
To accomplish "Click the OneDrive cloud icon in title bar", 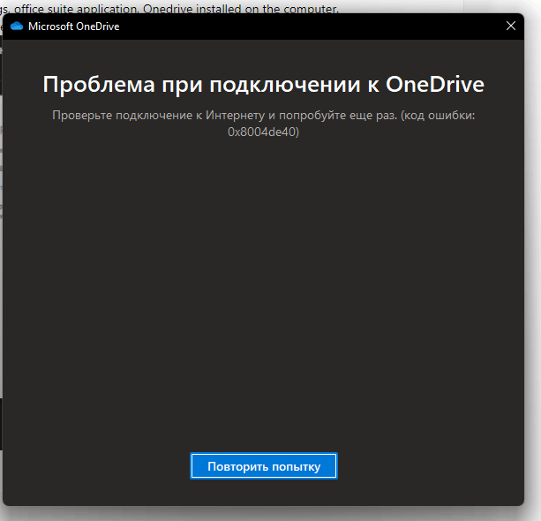I will pyautogui.click(x=17, y=26).
